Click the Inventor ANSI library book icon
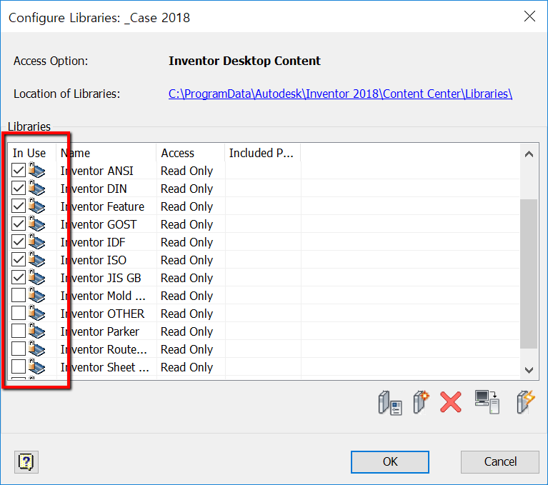 click(36, 170)
